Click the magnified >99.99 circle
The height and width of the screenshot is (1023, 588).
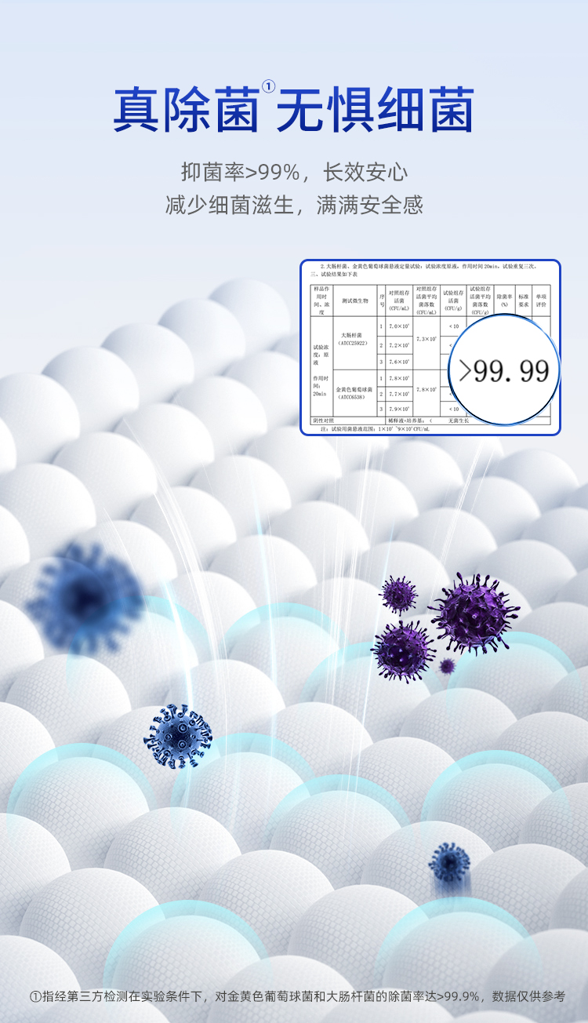(505, 370)
